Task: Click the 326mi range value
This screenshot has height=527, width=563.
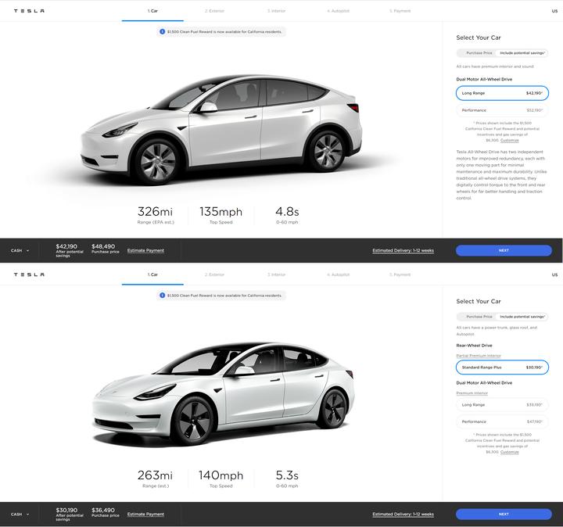Action: click(x=155, y=211)
